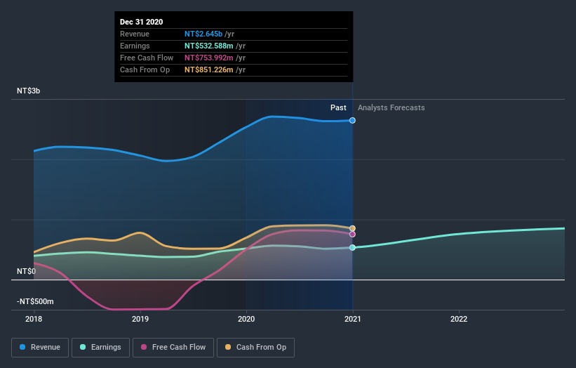This screenshot has width=576, height=368.
Task: Click the blue Revenue legend dot
Action: tap(22, 347)
